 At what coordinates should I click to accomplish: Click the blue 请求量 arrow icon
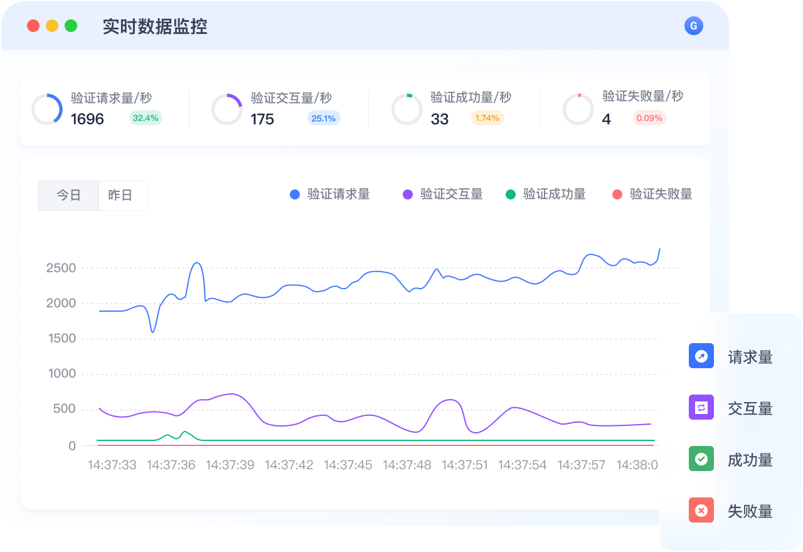click(701, 356)
